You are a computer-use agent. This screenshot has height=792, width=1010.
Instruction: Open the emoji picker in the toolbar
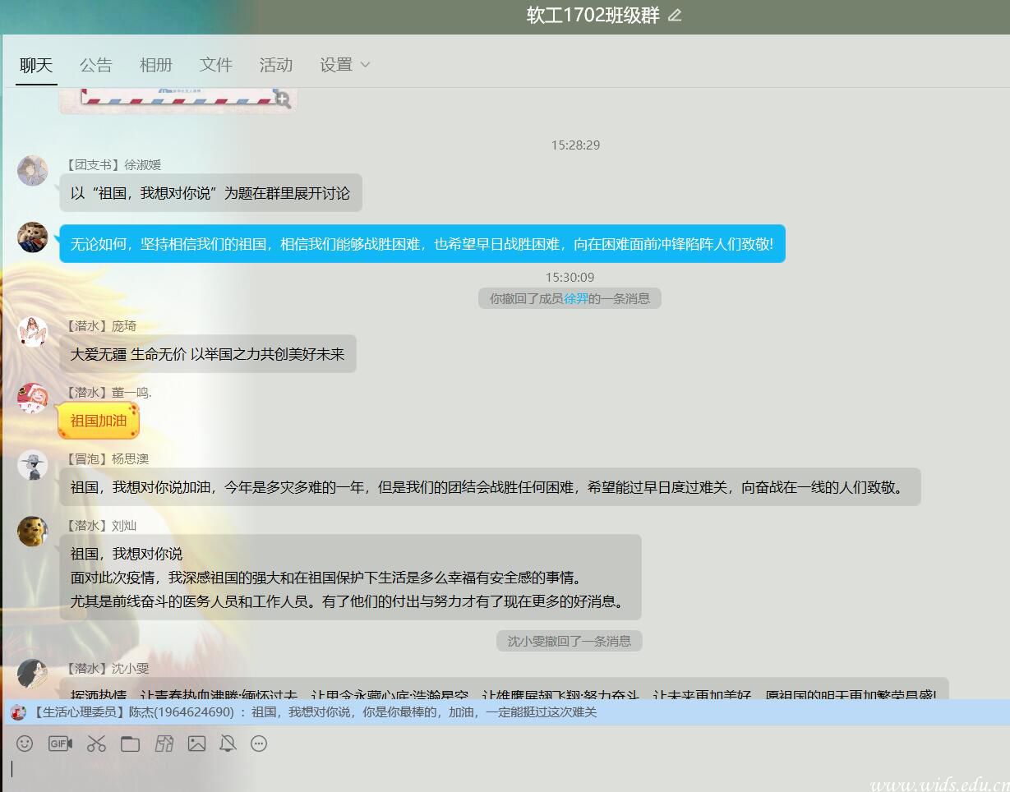pos(25,744)
